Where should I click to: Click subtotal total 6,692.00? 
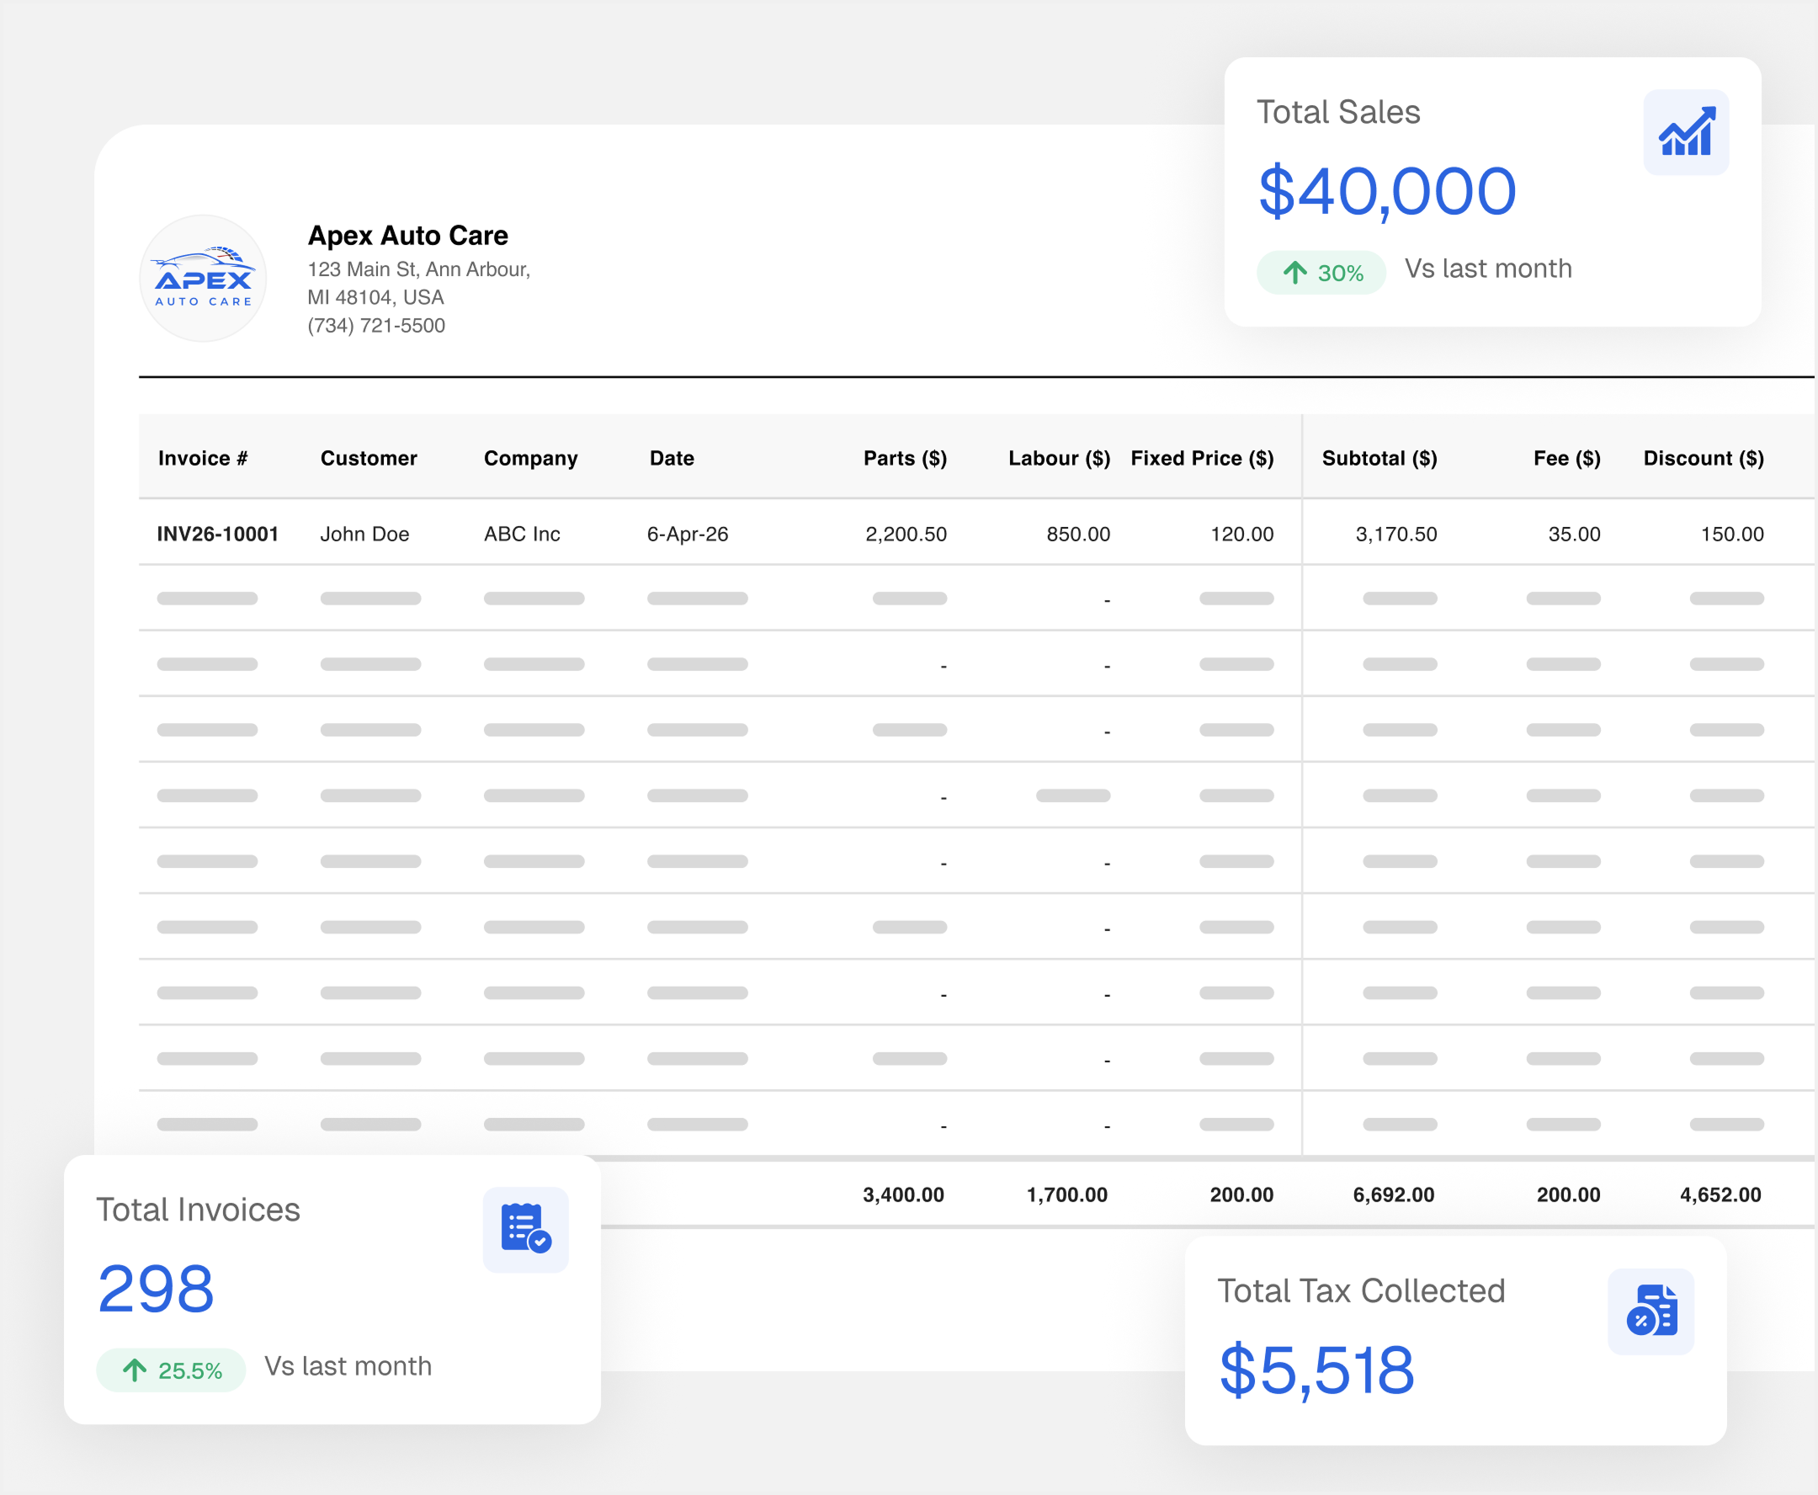[1394, 1194]
